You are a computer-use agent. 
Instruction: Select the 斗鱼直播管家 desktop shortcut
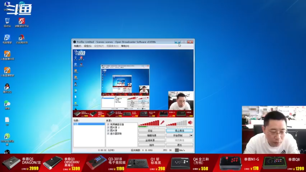point(7,72)
